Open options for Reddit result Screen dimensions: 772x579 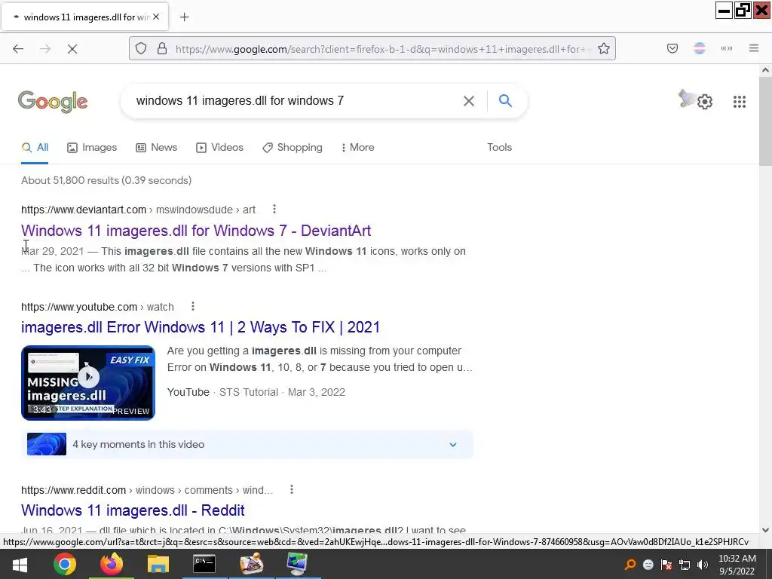click(x=292, y=489)
